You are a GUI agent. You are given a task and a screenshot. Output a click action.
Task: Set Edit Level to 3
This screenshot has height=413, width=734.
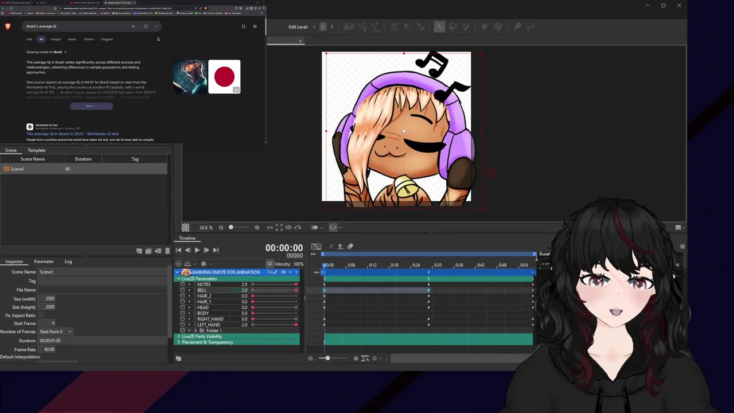pyautogui.click(x=331, y=27)
